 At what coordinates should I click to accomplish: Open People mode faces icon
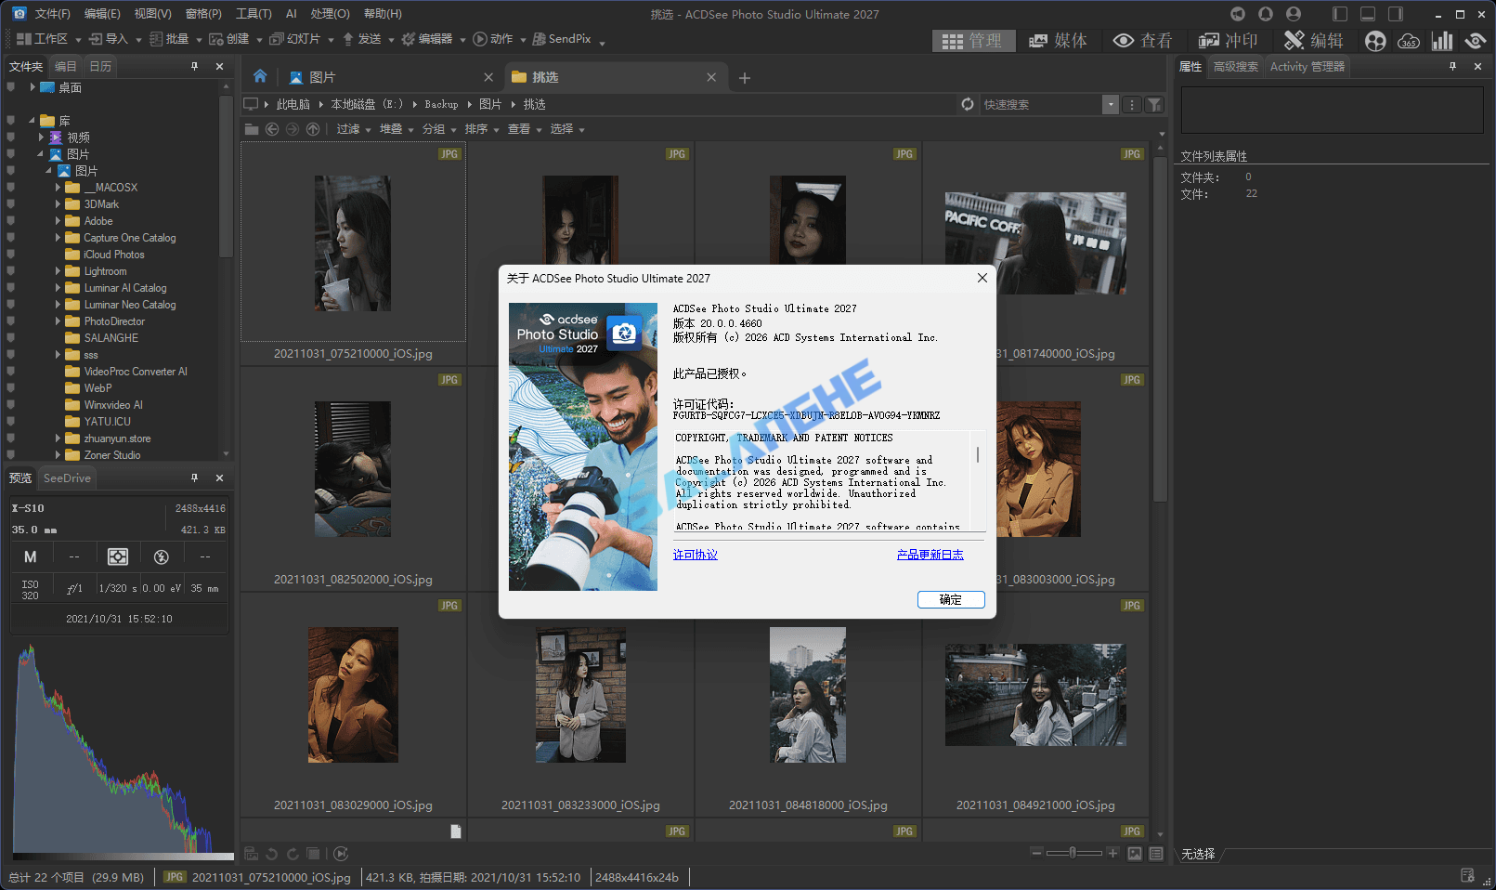tap(1376, 41)
